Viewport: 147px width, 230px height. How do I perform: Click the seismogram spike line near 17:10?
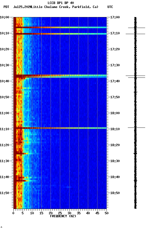click(x=135, y=34)
